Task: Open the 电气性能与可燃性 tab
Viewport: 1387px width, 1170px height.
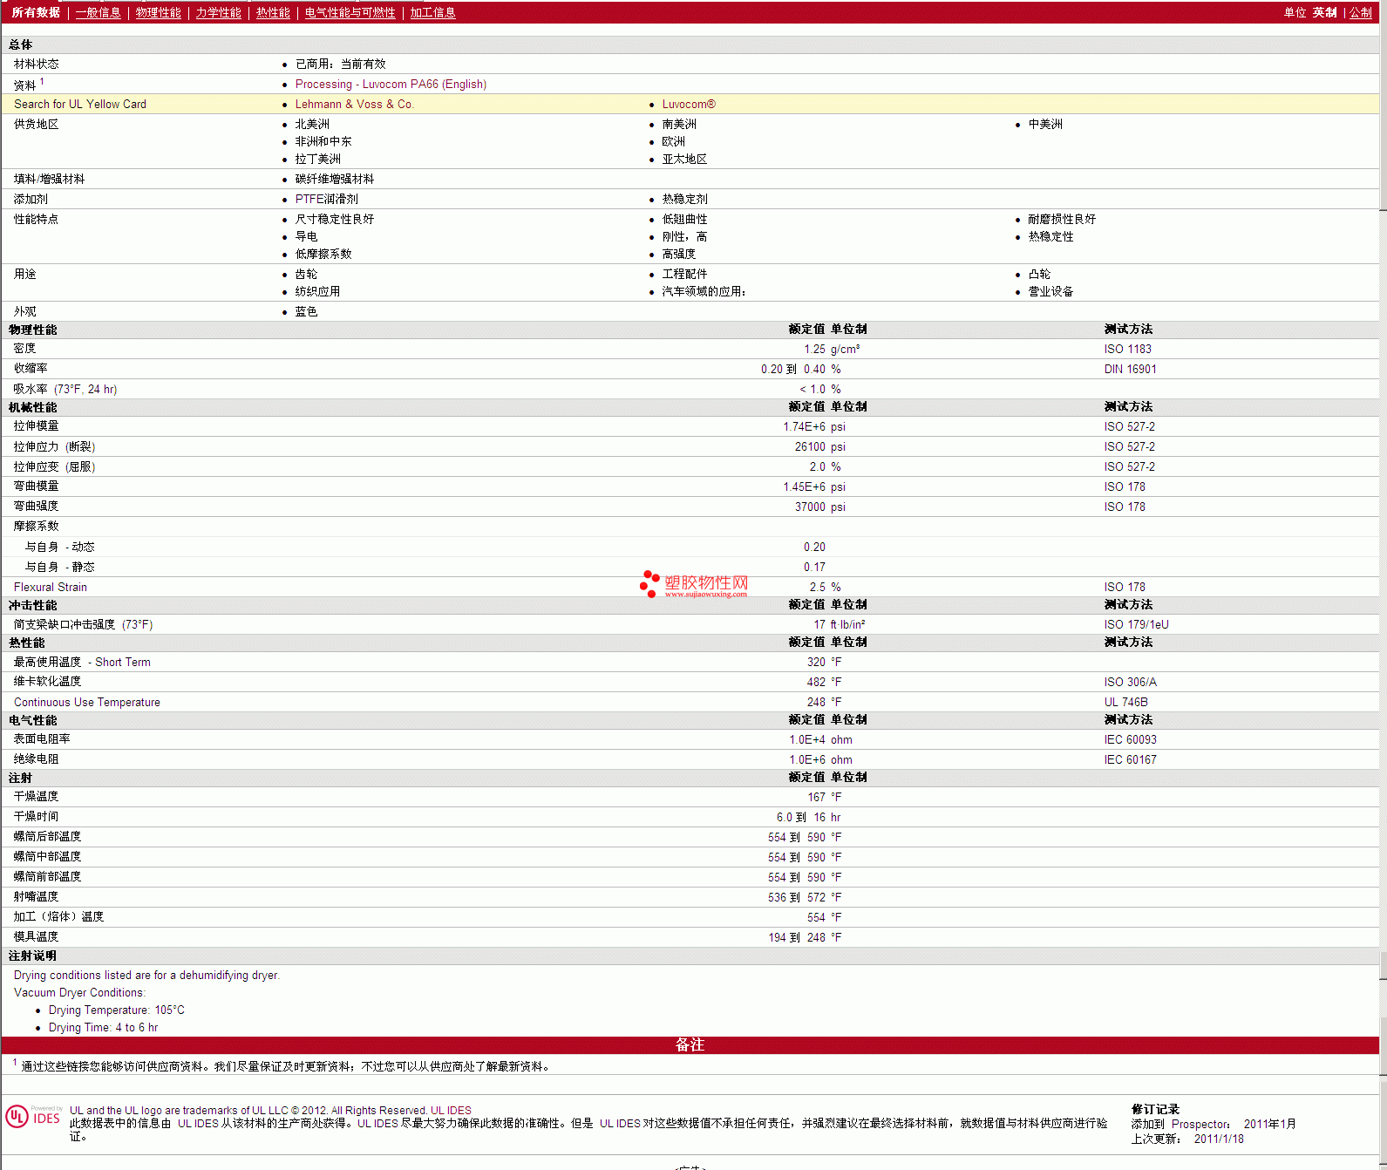Action: [x=350, y=13]
